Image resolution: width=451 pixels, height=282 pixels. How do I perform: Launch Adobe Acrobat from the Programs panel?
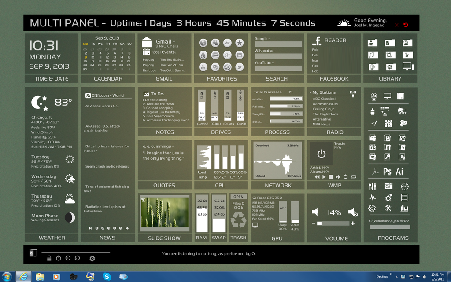(375, 172)
